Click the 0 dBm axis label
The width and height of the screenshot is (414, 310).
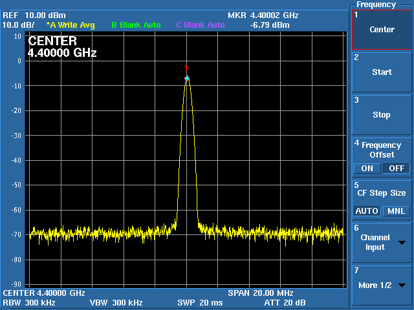(19, 61)
